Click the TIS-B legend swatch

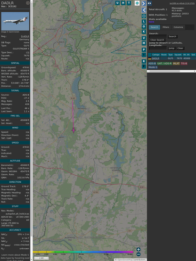(184, 64)
